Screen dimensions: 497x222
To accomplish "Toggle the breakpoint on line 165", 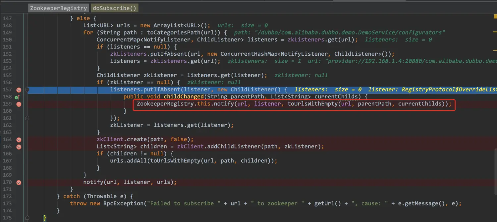I will click(19, 147).
